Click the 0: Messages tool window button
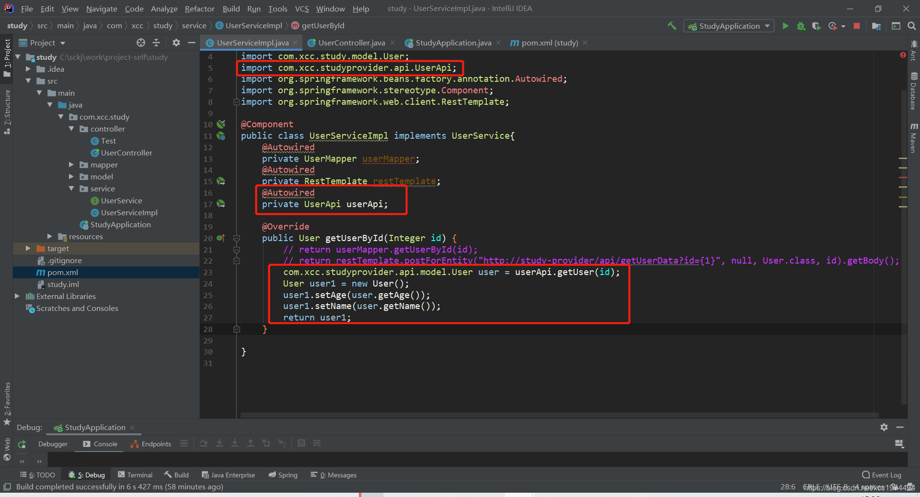920x497 pixels. point(333,475)
